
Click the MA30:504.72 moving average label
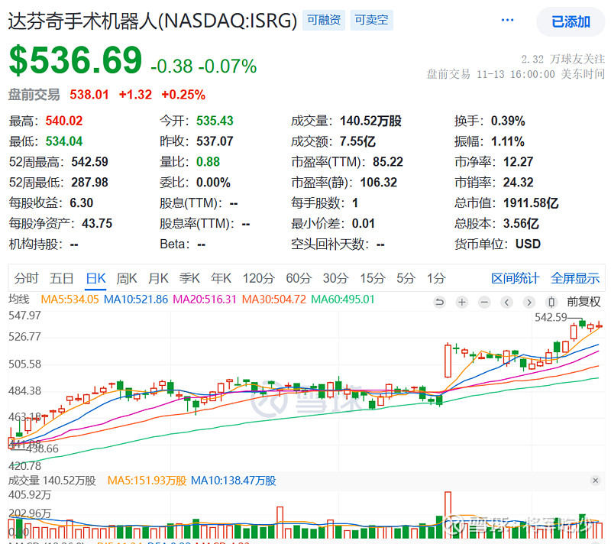click(274, 300)
